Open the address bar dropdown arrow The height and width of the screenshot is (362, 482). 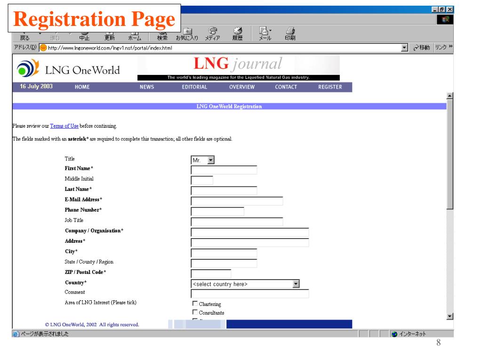(404, 48)
